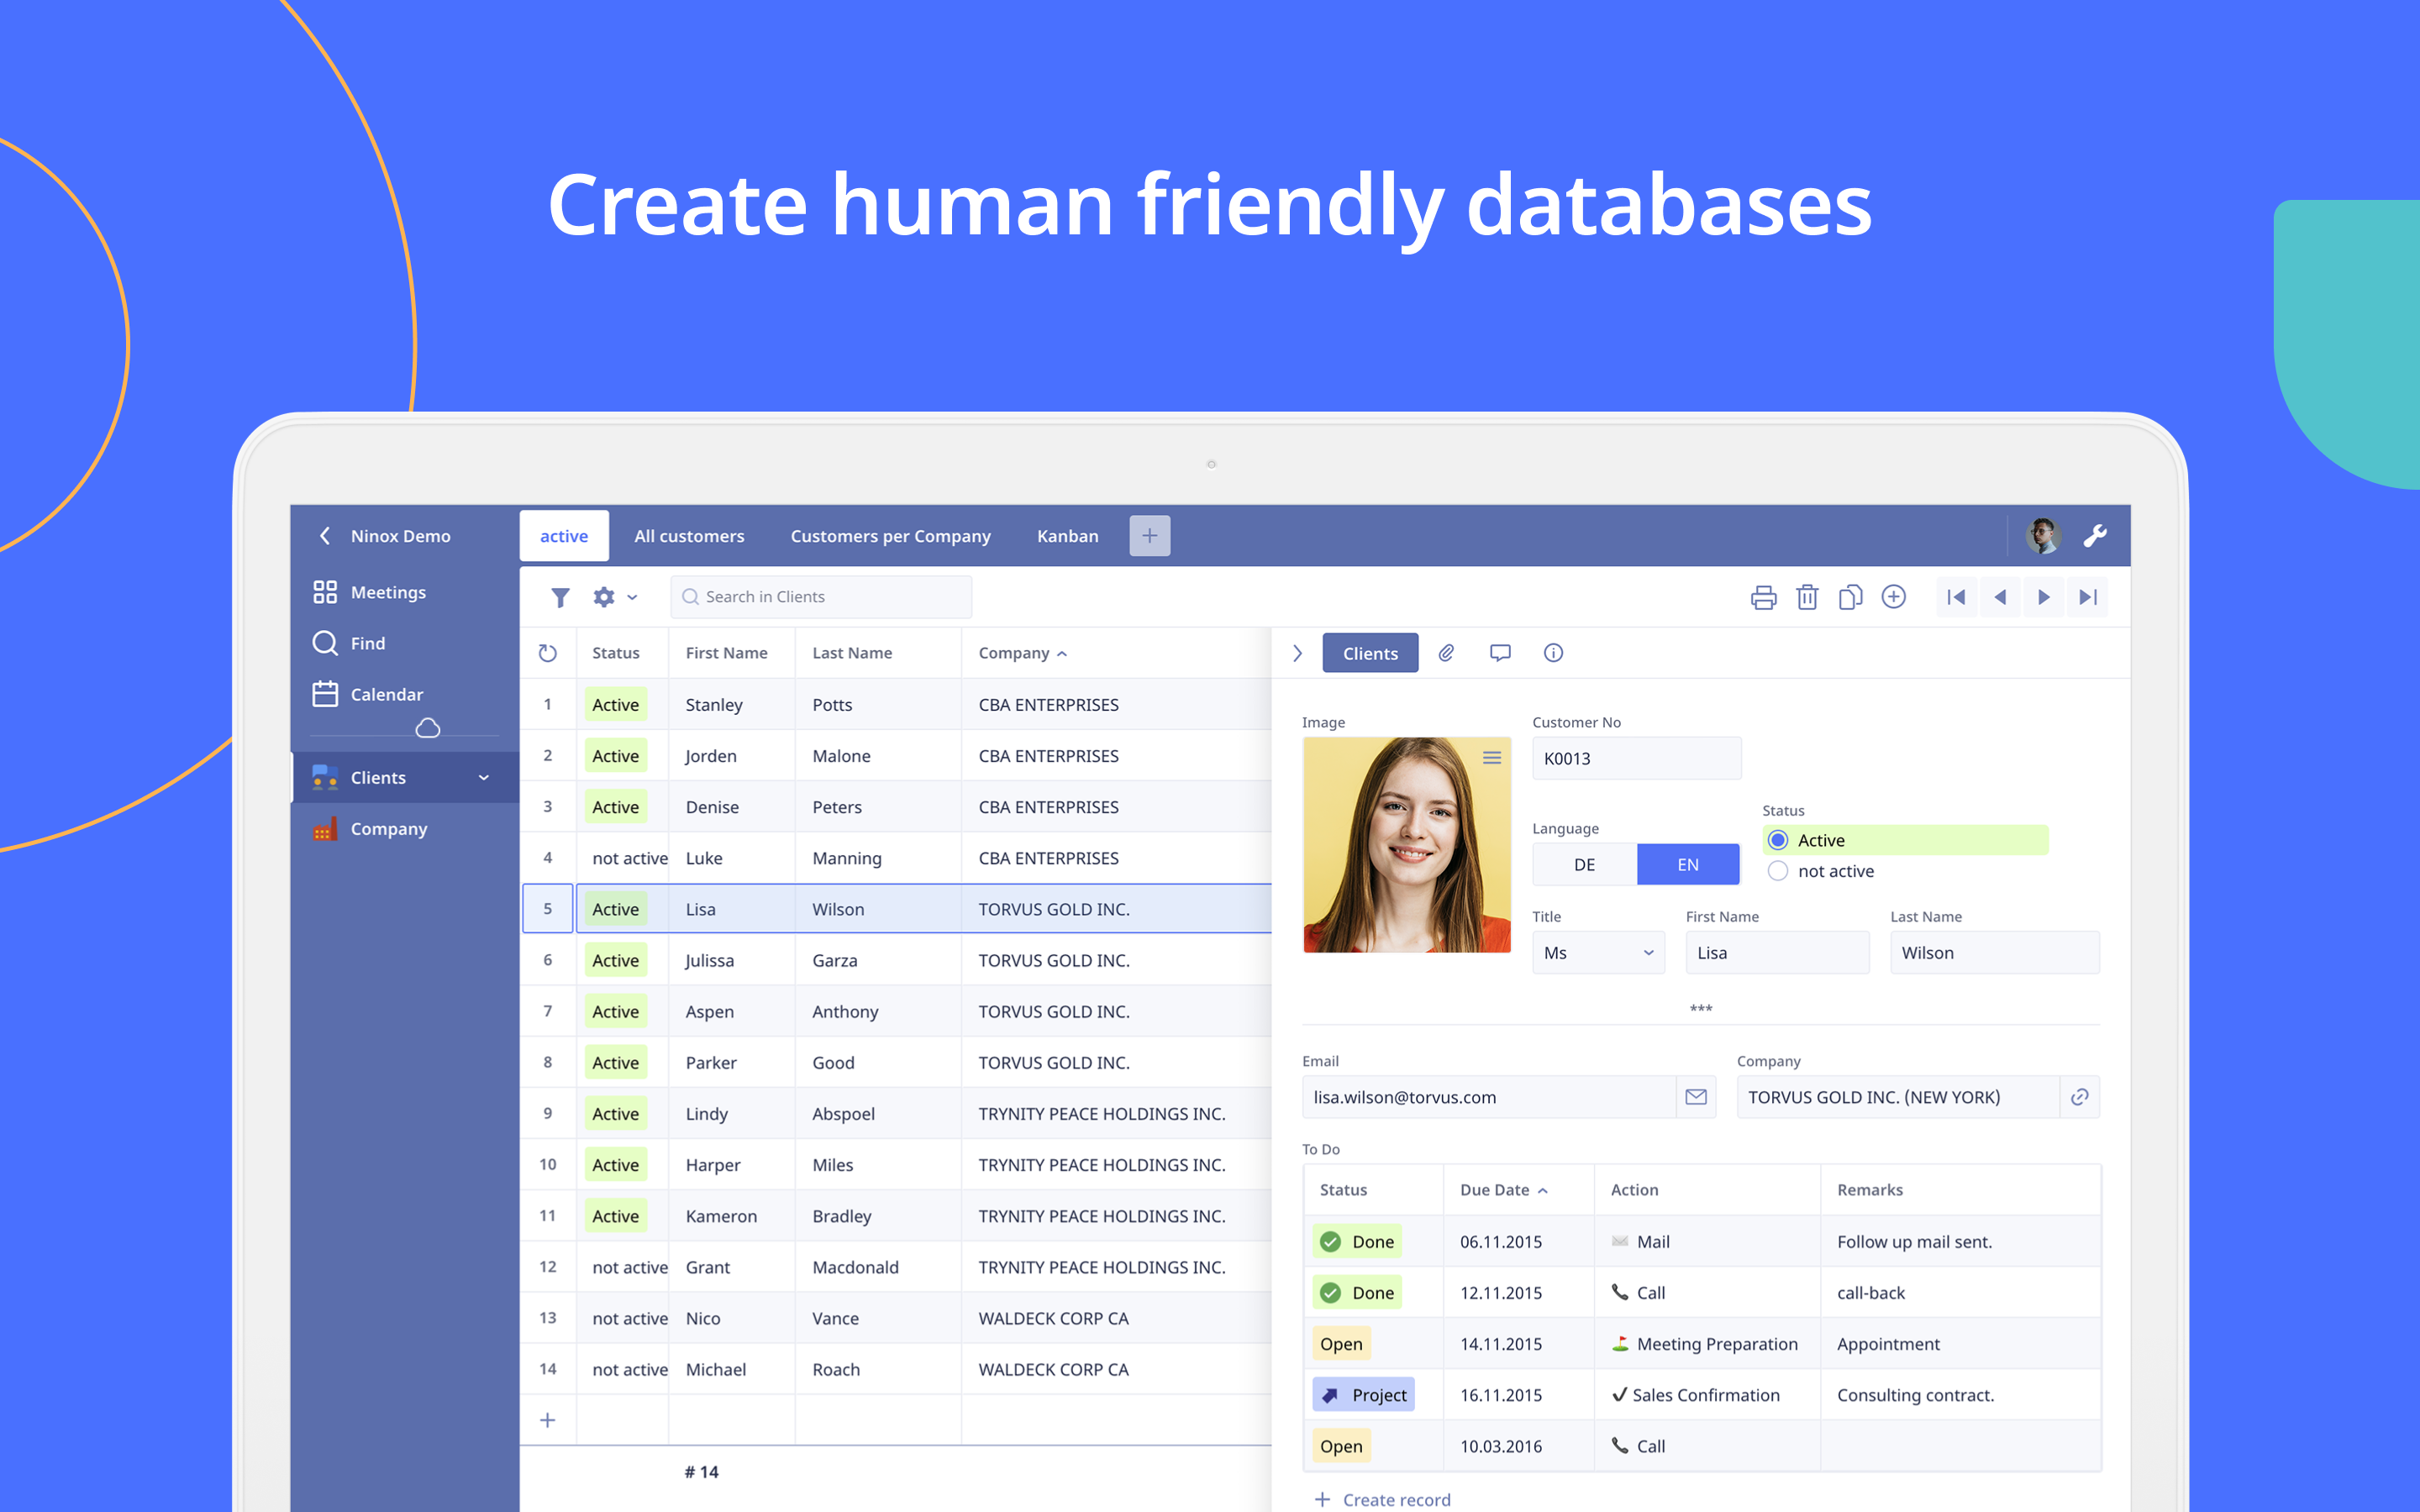Switch to the Kanban tab view
2420x1512 pixels.
(1066, 535)
